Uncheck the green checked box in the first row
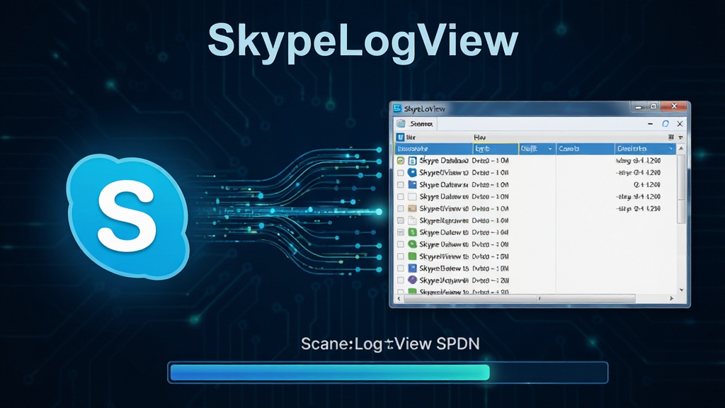The height and width of the screenshot is (408, 725). coord(401,161)
